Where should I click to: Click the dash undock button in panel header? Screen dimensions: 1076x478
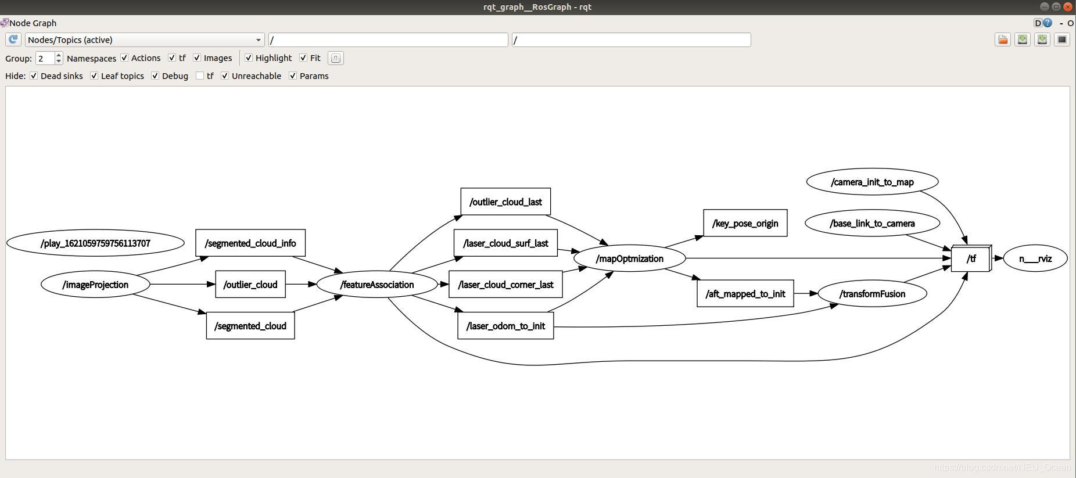(1061, 23)
